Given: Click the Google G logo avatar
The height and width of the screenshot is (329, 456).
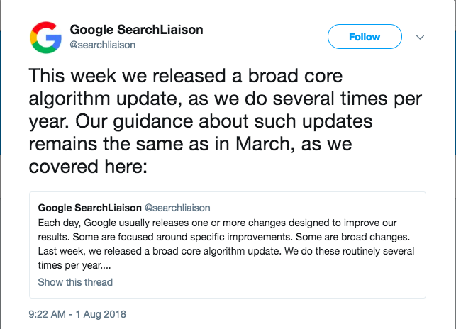Looking at the screenshot, I should tap(45, 38).
